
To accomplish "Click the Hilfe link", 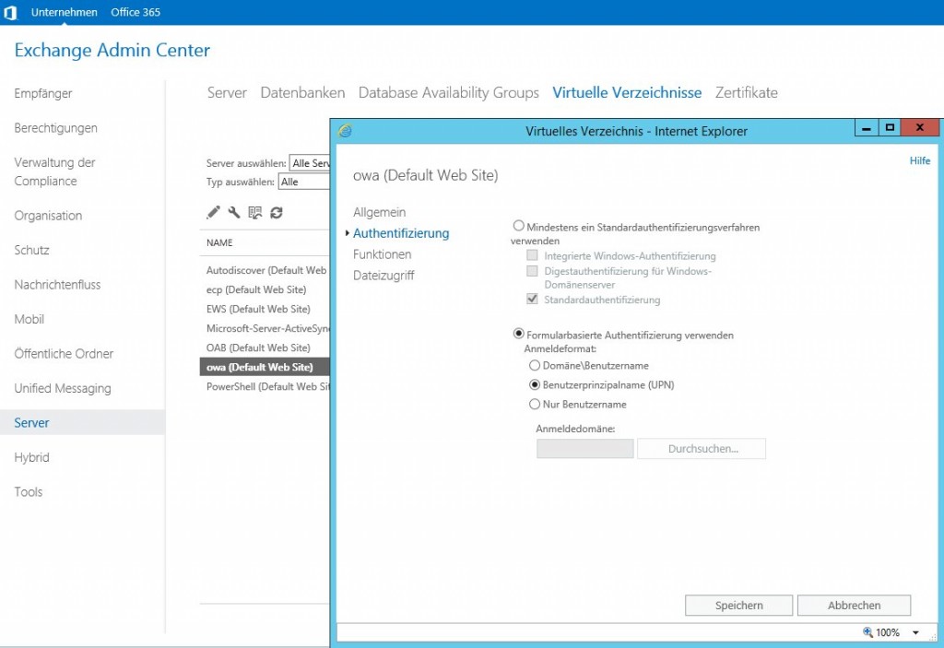I will point(919,160).
